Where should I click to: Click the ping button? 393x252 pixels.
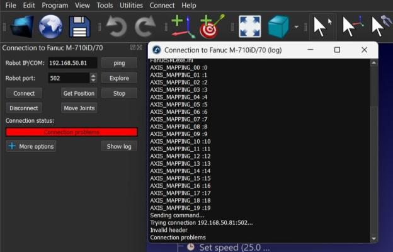(119, 63)
